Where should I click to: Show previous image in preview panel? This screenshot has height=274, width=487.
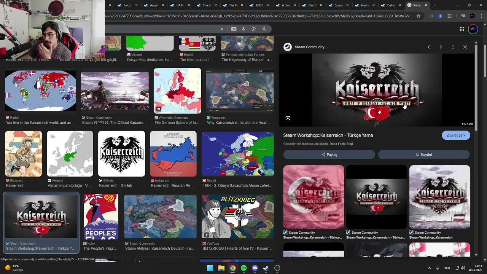coord(428,47)
